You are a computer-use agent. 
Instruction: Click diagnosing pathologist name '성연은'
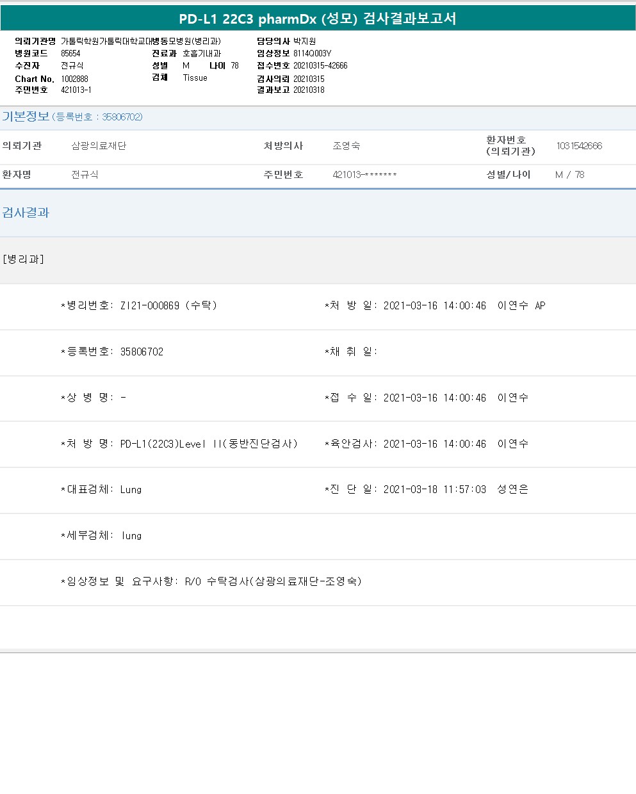(x=513, y=490)
